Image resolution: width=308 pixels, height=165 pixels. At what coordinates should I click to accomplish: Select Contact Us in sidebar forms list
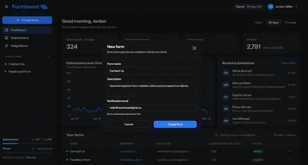pos(17,64)
